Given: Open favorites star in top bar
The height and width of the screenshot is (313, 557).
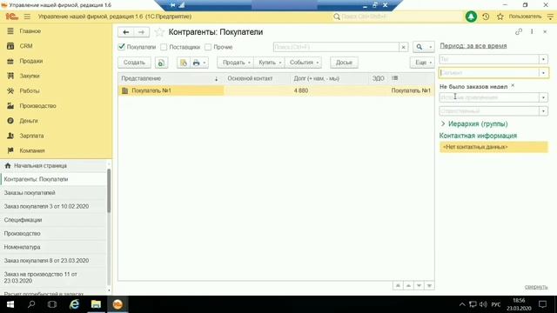Looking at the screenshot, I should (500, 17).
